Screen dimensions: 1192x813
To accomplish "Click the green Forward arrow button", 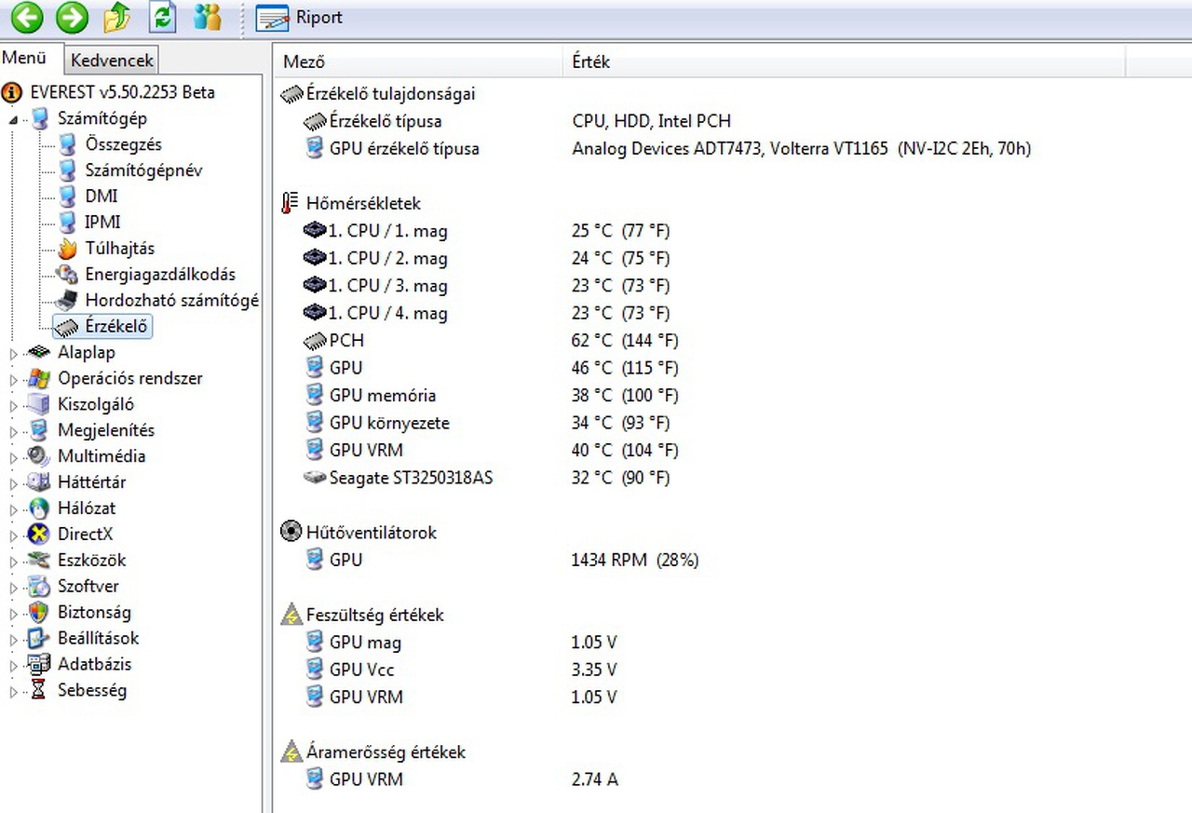I will (x=72, y=17).
